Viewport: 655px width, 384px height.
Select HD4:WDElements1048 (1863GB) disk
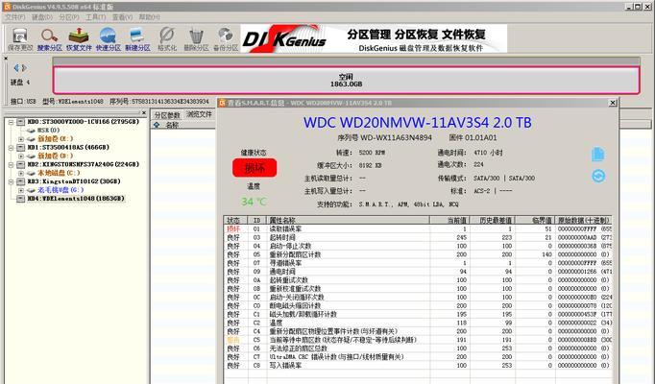76,199
